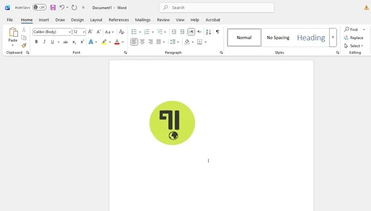Increase paragraph indent
The image size is (371, 211).
pos(182,31)
